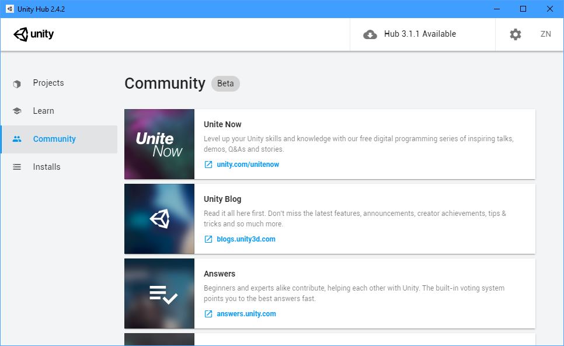The image size is (564, 346).
Task: Click the Installs list icon
Action: 17,167
